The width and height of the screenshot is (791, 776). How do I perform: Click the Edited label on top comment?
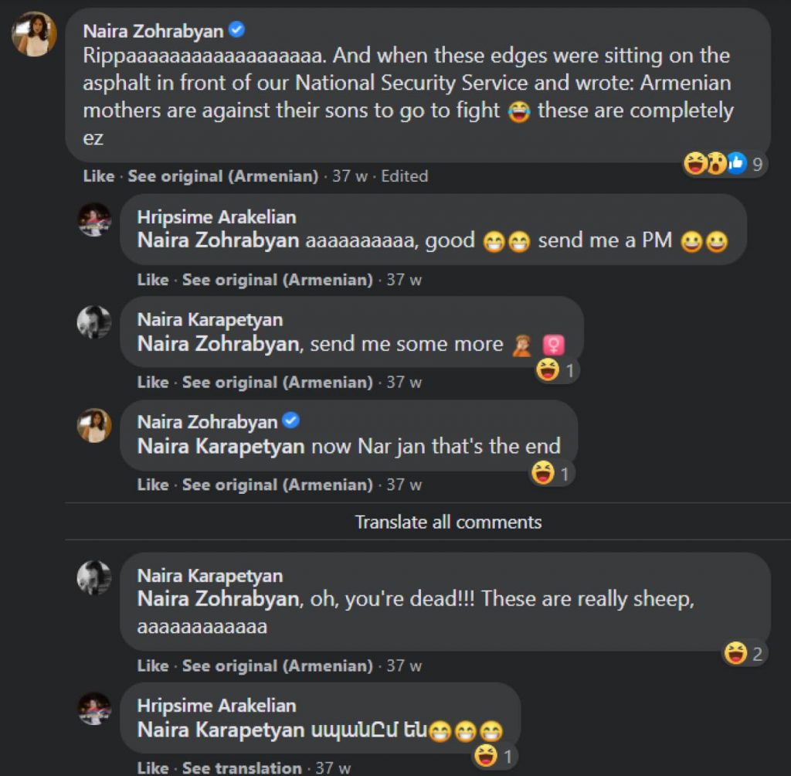(404, 176)
